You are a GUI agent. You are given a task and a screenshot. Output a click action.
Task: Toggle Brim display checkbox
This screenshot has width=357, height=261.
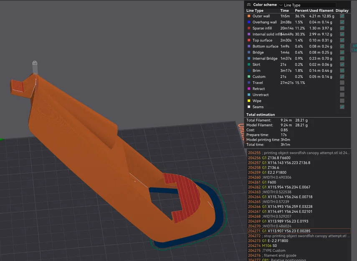pyautogui.click(x=342, y=71)
